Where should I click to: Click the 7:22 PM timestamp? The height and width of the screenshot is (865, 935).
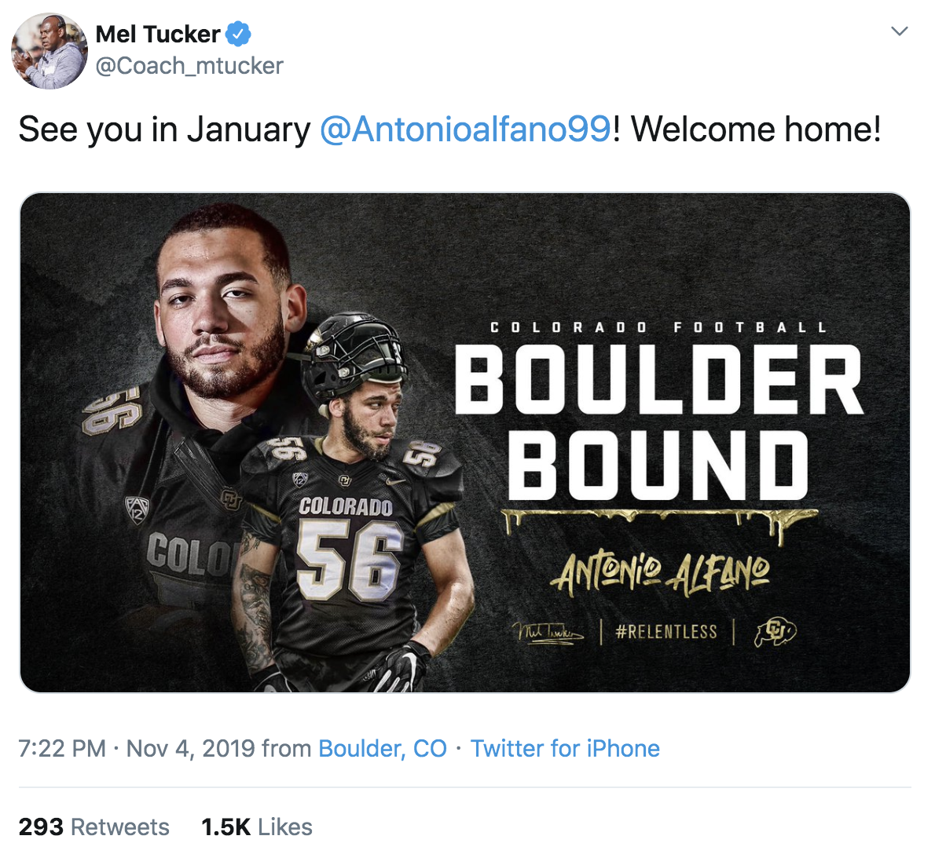point(62,748)
